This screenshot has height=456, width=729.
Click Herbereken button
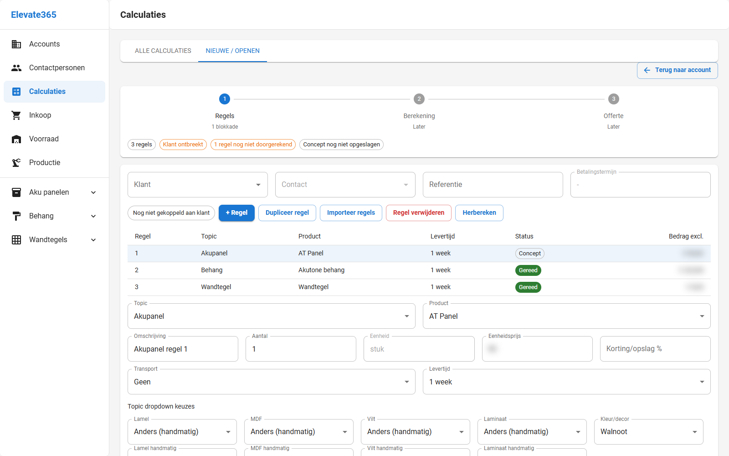(x=479, y=213)
